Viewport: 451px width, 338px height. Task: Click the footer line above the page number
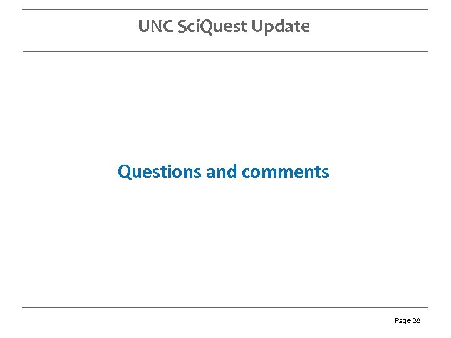[225, 307]
